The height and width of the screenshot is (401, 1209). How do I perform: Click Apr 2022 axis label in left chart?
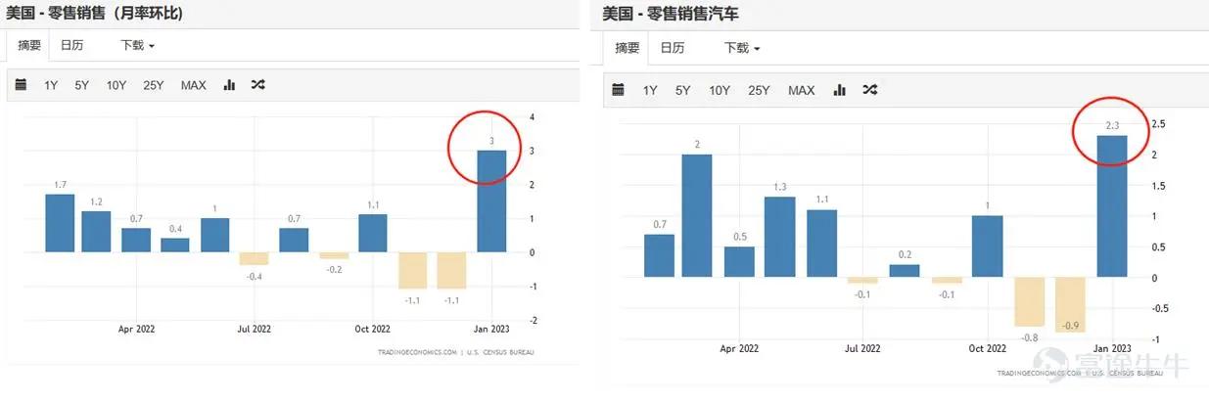tap(137, 330)
